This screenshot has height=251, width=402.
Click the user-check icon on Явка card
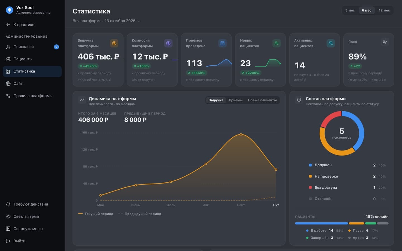click(385, 42)
